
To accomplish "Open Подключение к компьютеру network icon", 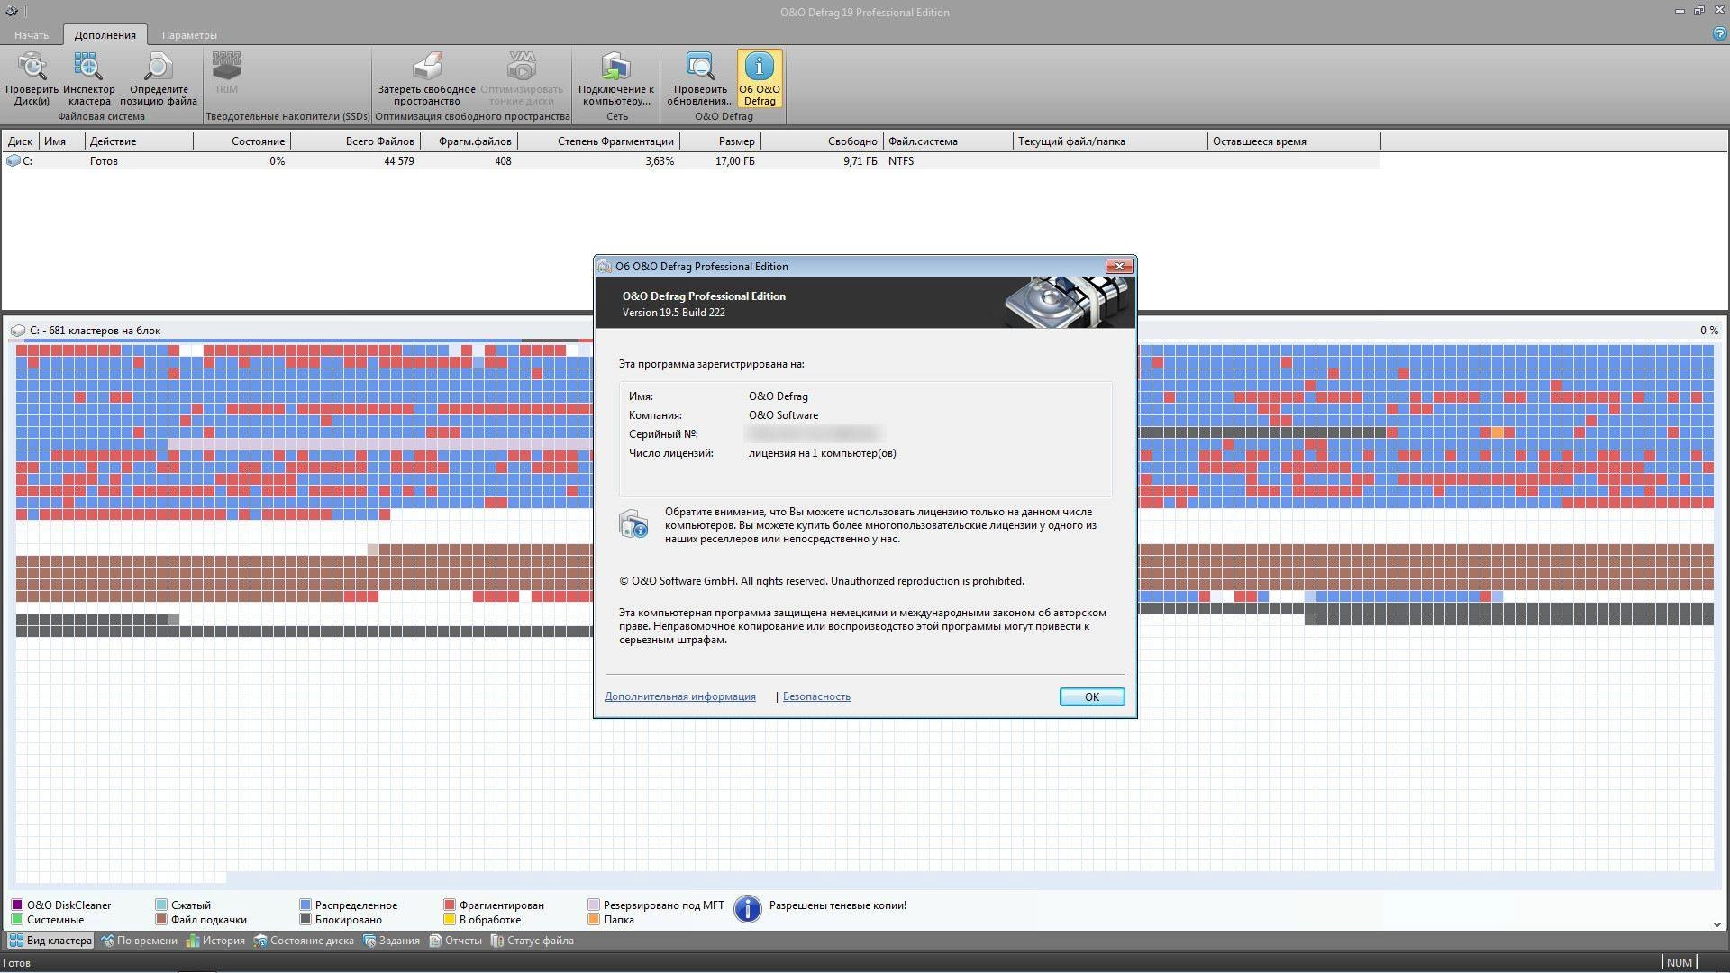I will pyautogui.click(x=616, y=67).
